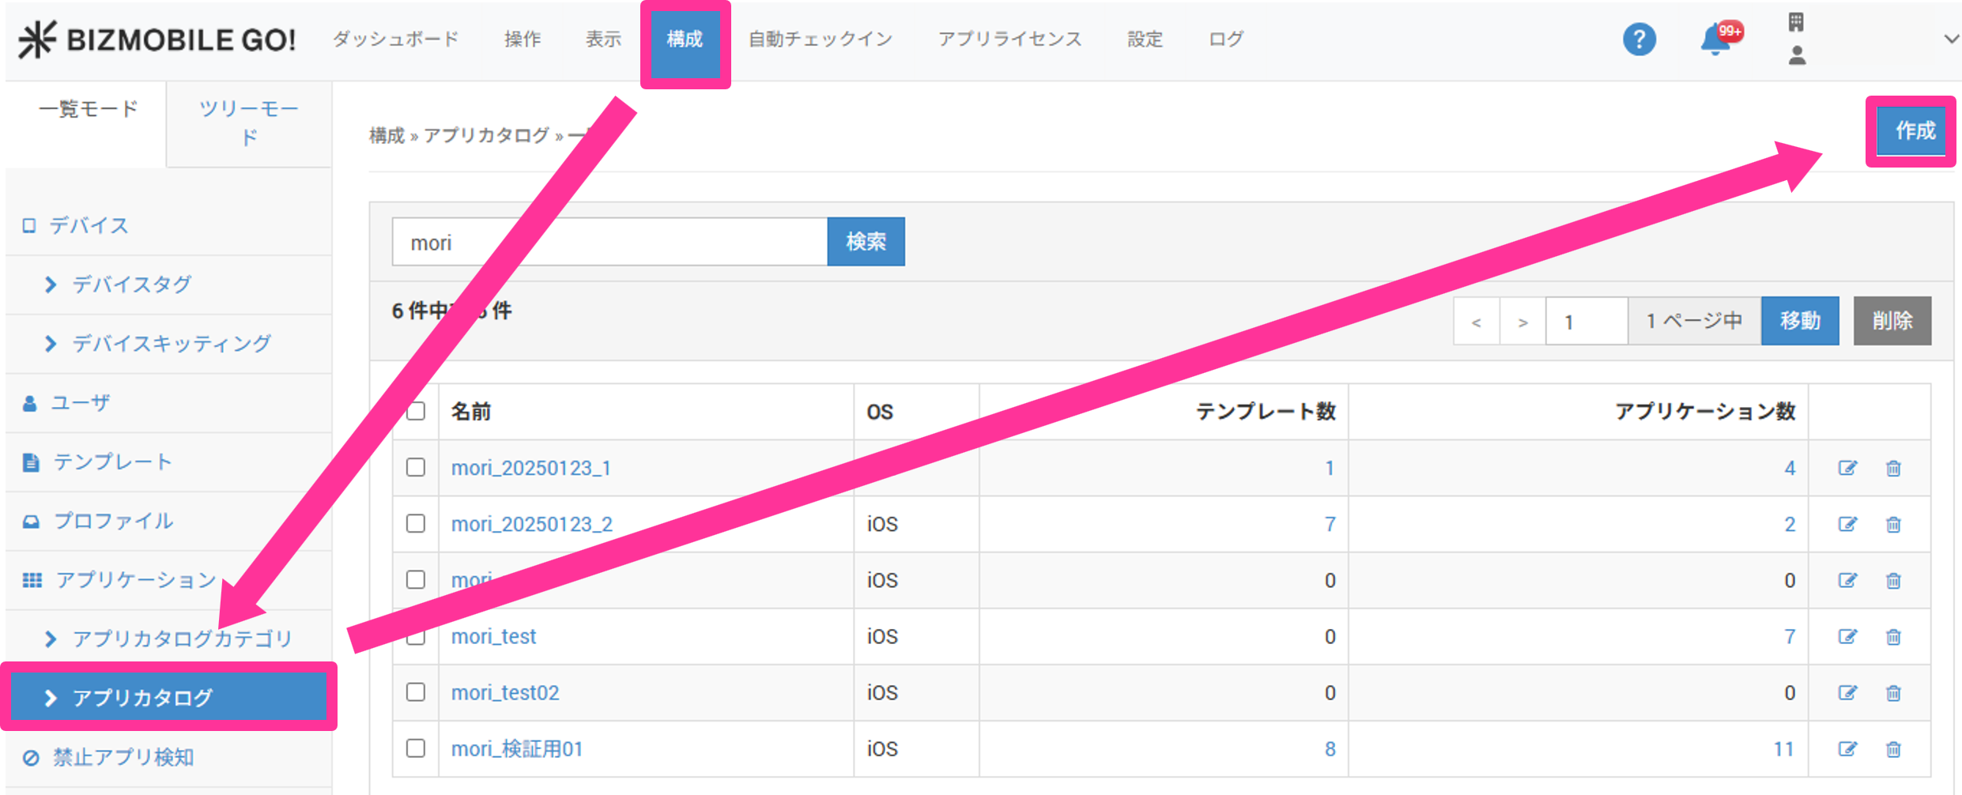Viewport: 1962px width, 795px height.
Task: Go to next page with the > arrow
Action: 1522,322
